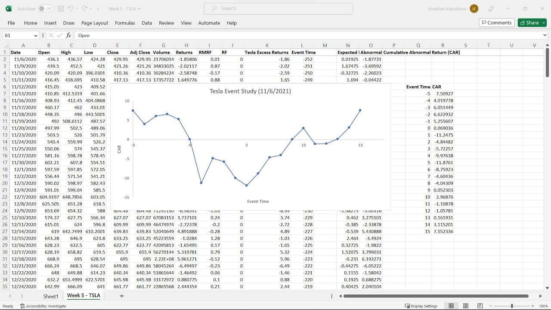Click the Undo arrow icon

(71, 9)
